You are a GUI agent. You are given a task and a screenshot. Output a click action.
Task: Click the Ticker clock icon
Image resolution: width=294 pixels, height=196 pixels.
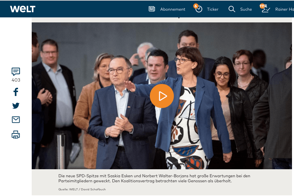point(199,9)
